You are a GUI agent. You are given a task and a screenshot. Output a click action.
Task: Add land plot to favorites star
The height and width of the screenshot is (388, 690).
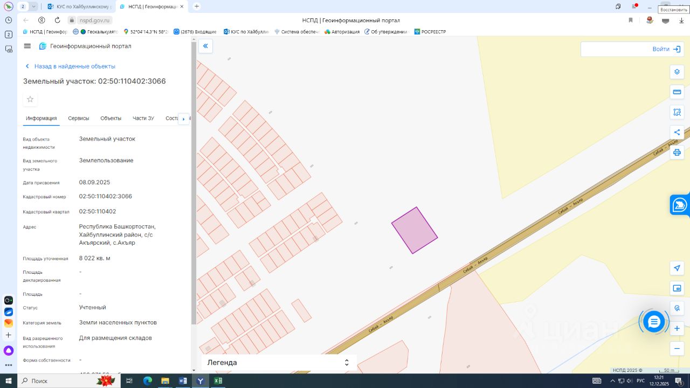(x=30, y=99)
